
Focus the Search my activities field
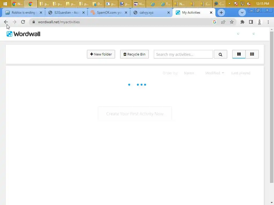183,54
